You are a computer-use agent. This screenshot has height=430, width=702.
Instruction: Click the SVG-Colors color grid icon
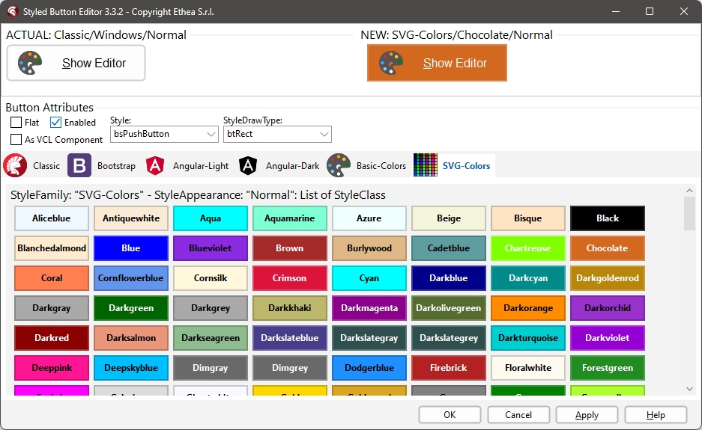(x=426, y=165)
